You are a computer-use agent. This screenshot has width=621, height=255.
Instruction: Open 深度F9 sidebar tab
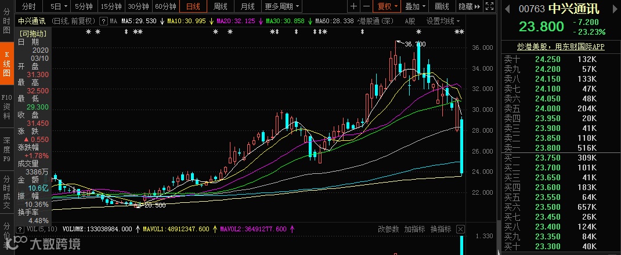tap(6, 150)
